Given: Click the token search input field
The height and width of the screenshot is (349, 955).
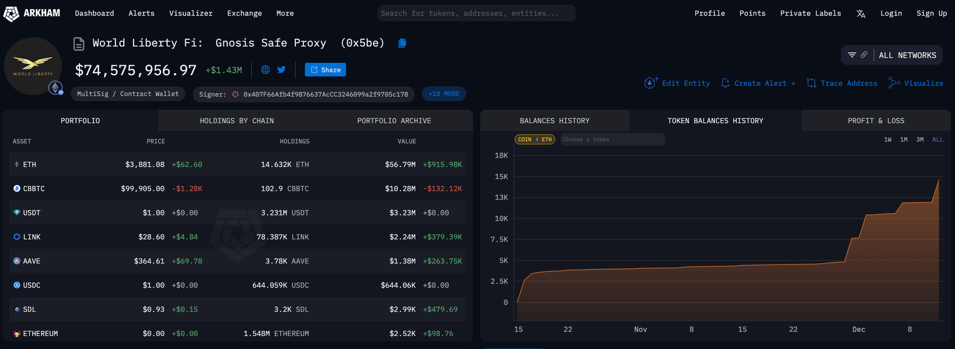Looking at the screenshot, I should tap(476, 13).
